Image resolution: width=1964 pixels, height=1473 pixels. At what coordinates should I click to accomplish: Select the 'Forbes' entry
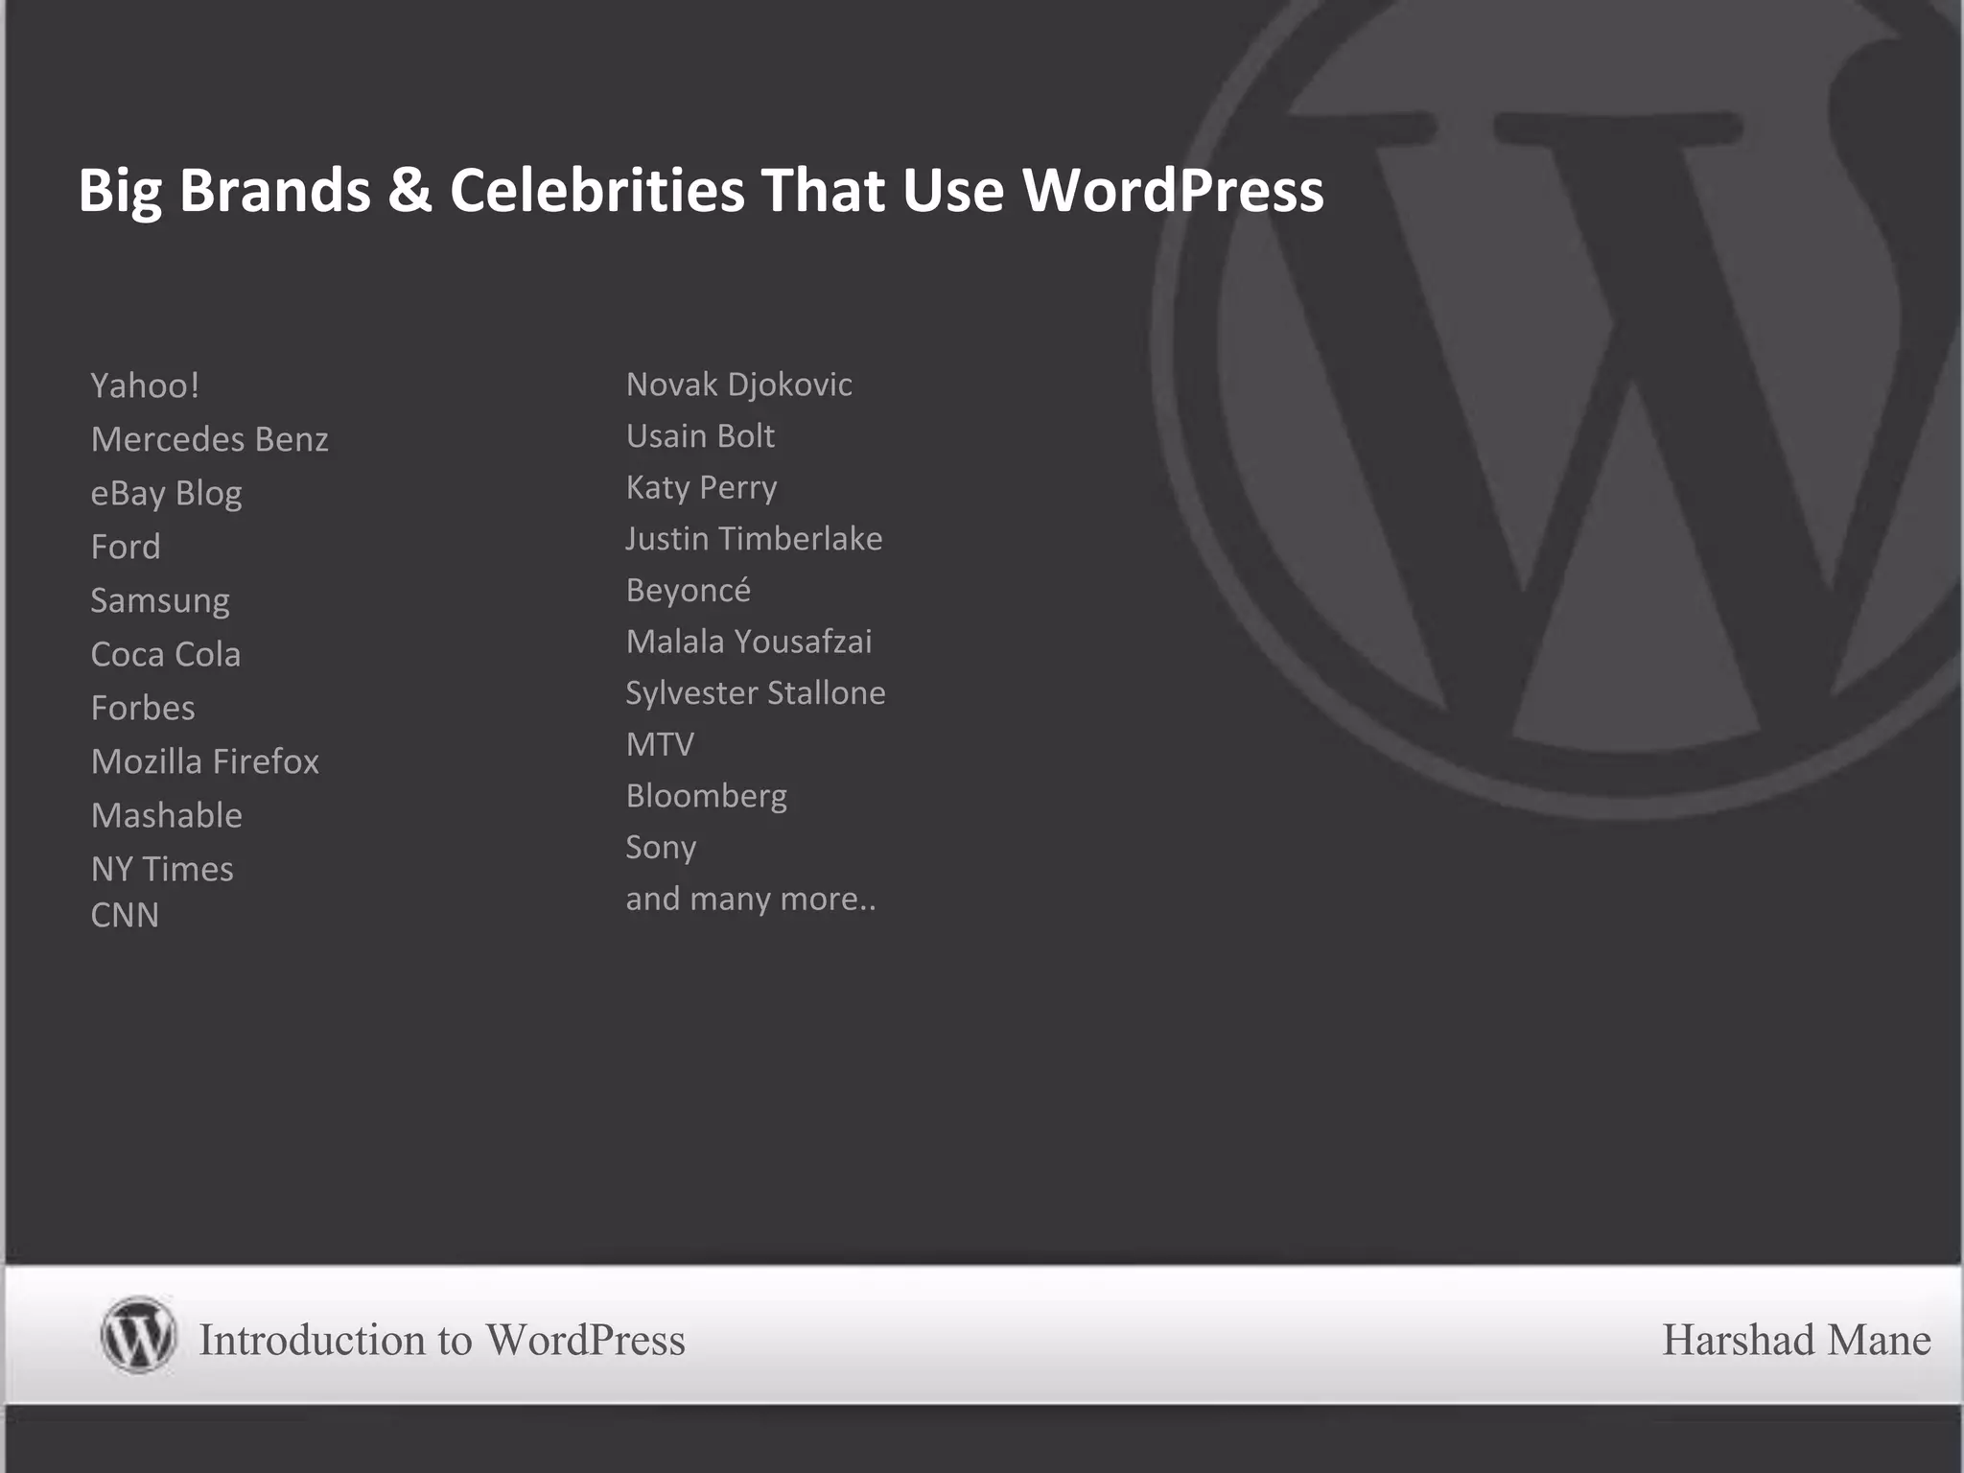click(x=143, y=708)
